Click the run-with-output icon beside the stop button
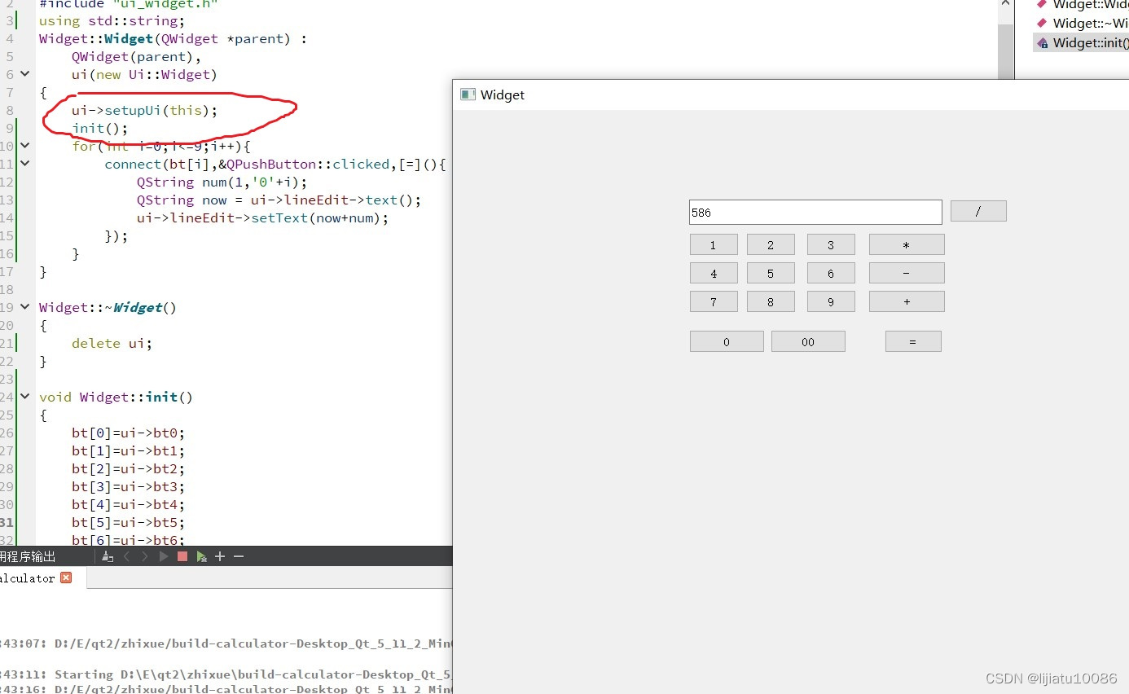The image size is (1129, 694). pyautogui.click(x=201, y=556)
